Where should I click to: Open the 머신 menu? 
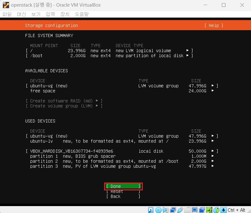[x=21, y=14]
